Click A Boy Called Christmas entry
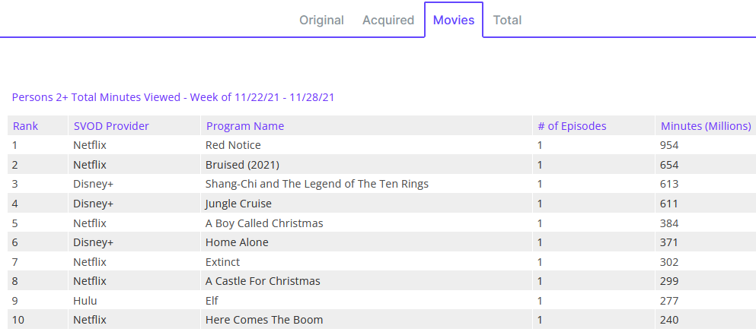Screen dimensions: 756x335 click(x=264, y=223)
